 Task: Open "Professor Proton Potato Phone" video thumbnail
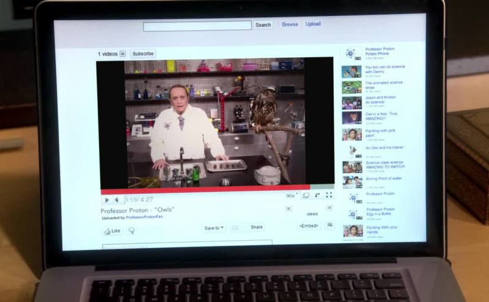tap(351, 54)
